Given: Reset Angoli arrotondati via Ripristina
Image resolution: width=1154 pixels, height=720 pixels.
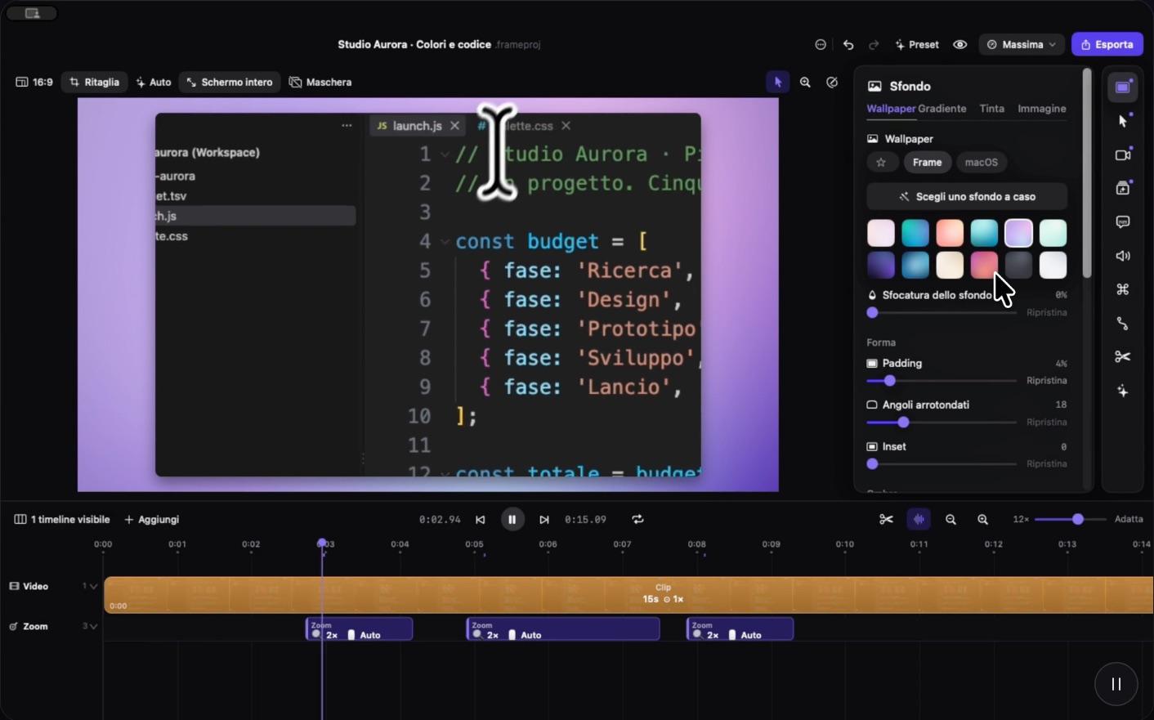Looking at the screenshot, I should tap(1047, 423).
